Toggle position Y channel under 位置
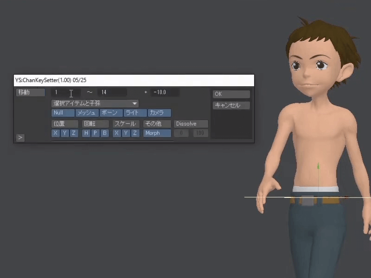 [x=64, y=133]
